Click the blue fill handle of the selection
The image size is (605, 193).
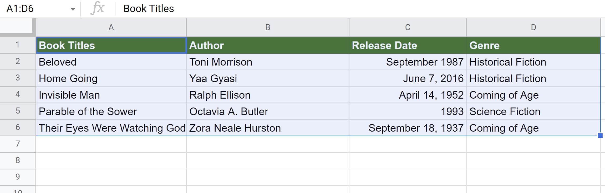click(x=600, y=136)
